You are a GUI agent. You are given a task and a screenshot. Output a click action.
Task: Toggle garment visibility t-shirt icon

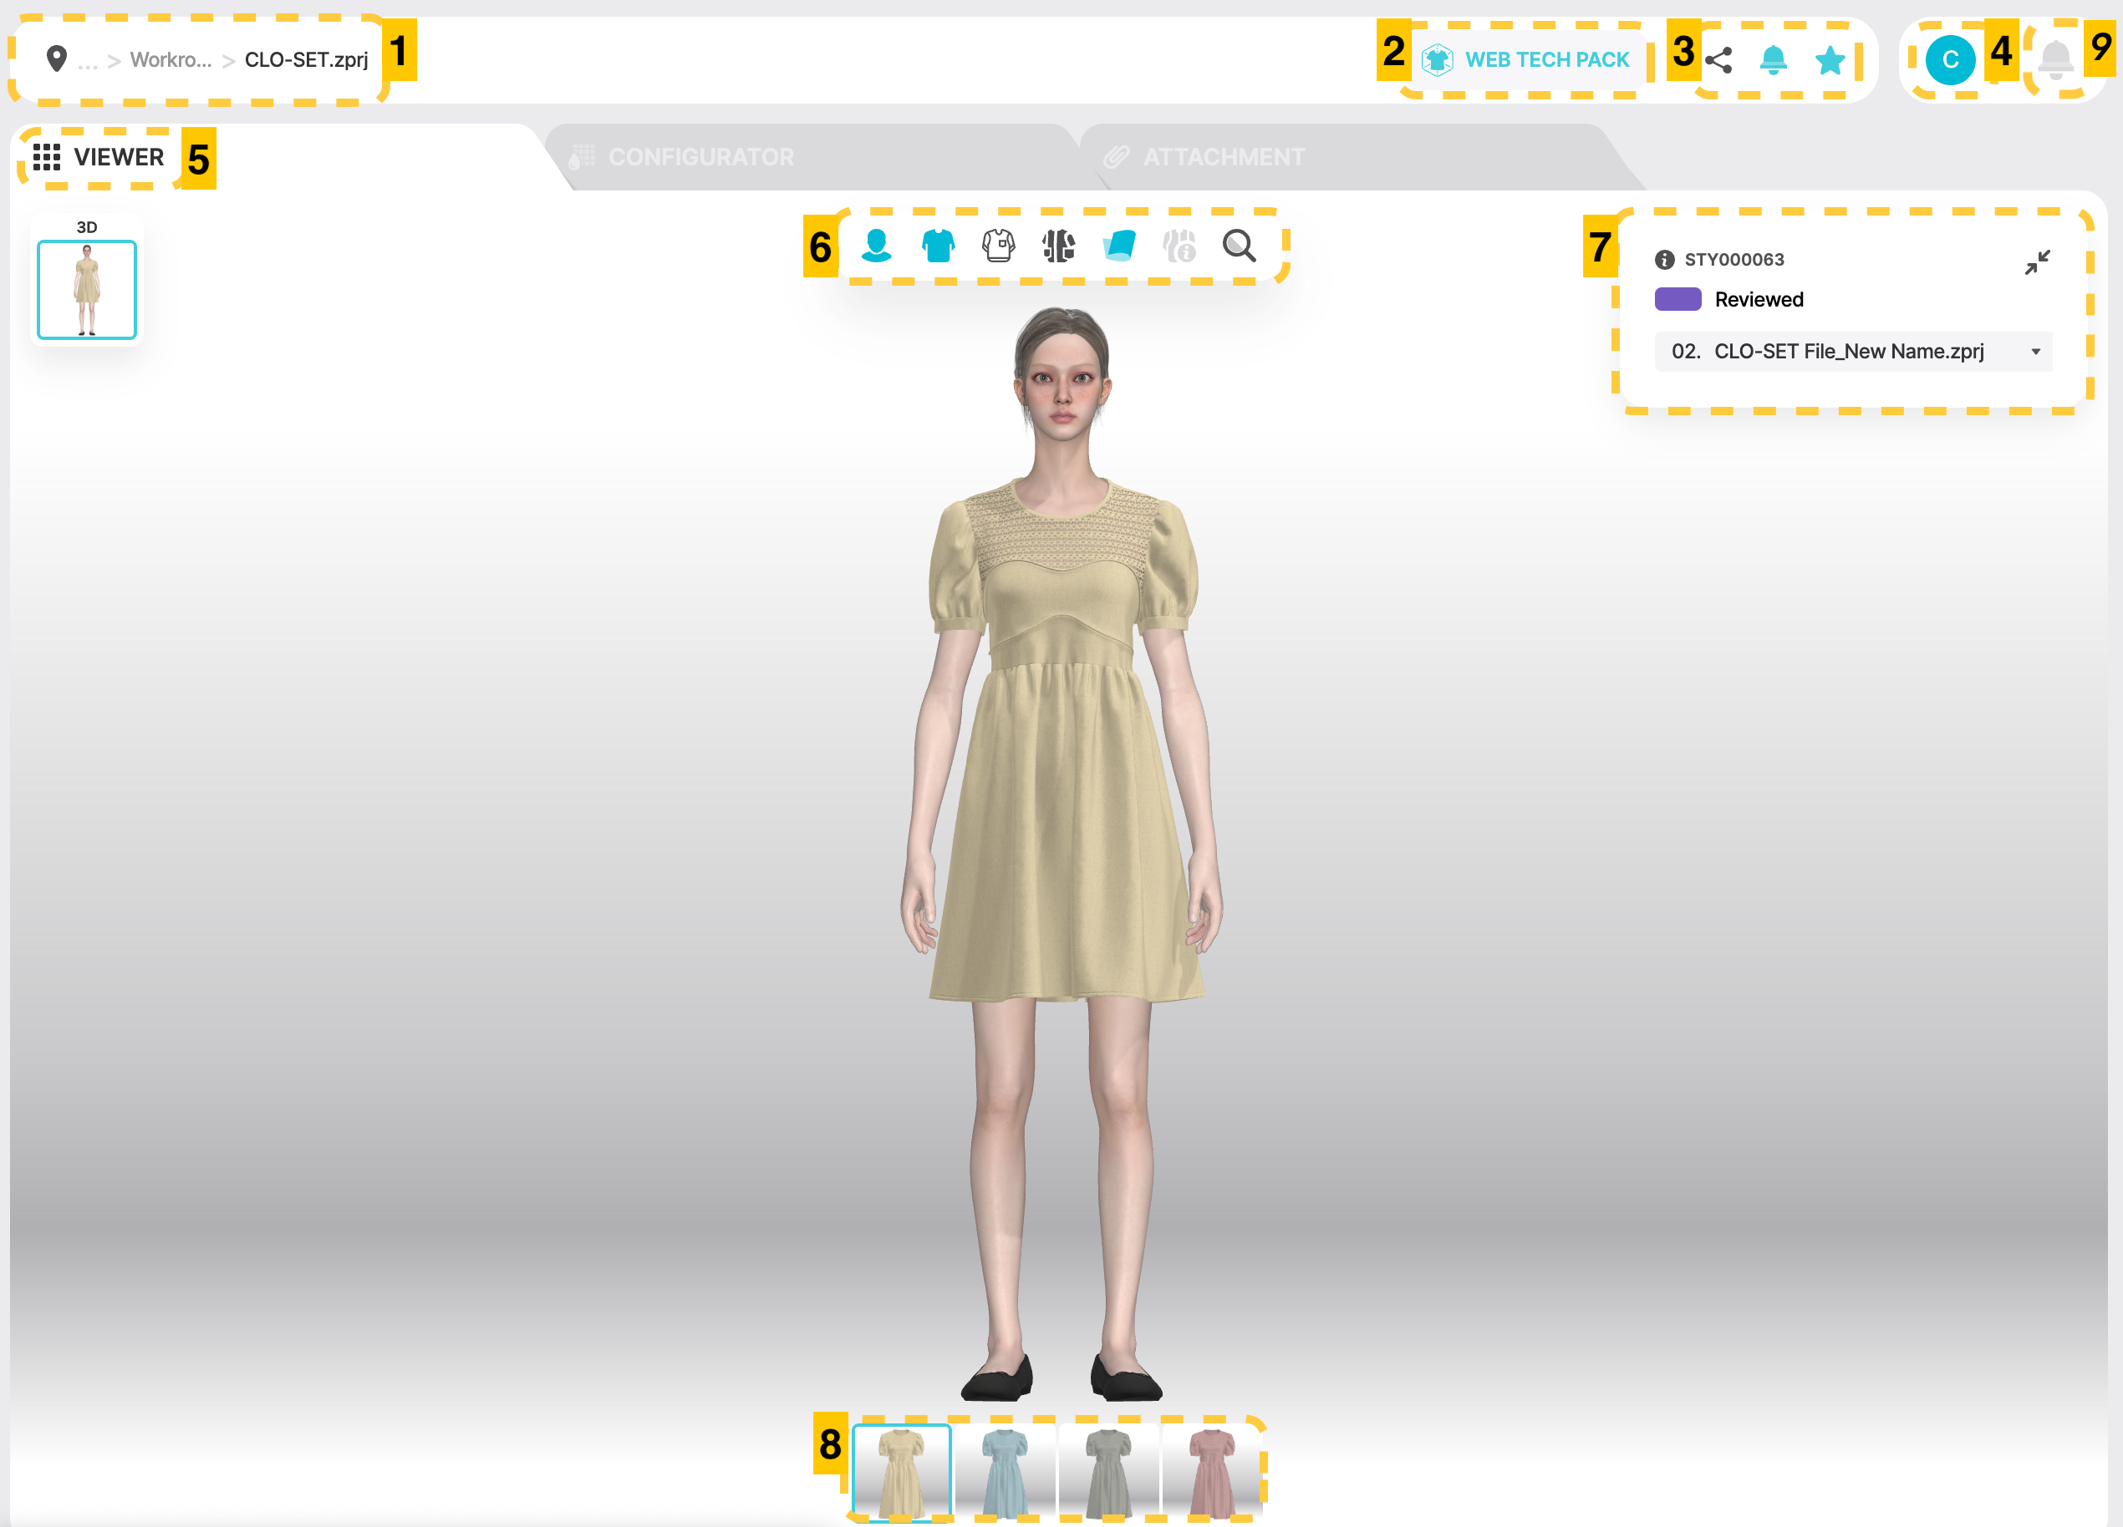[937, 245]
